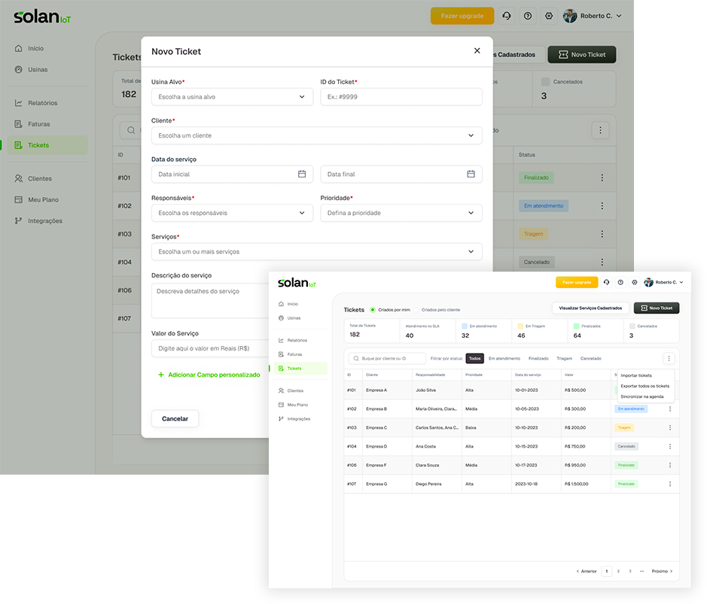This screenshot has height=604, width=707.
Task: Open calendar icon in Data inicial field
Action: 302,174
